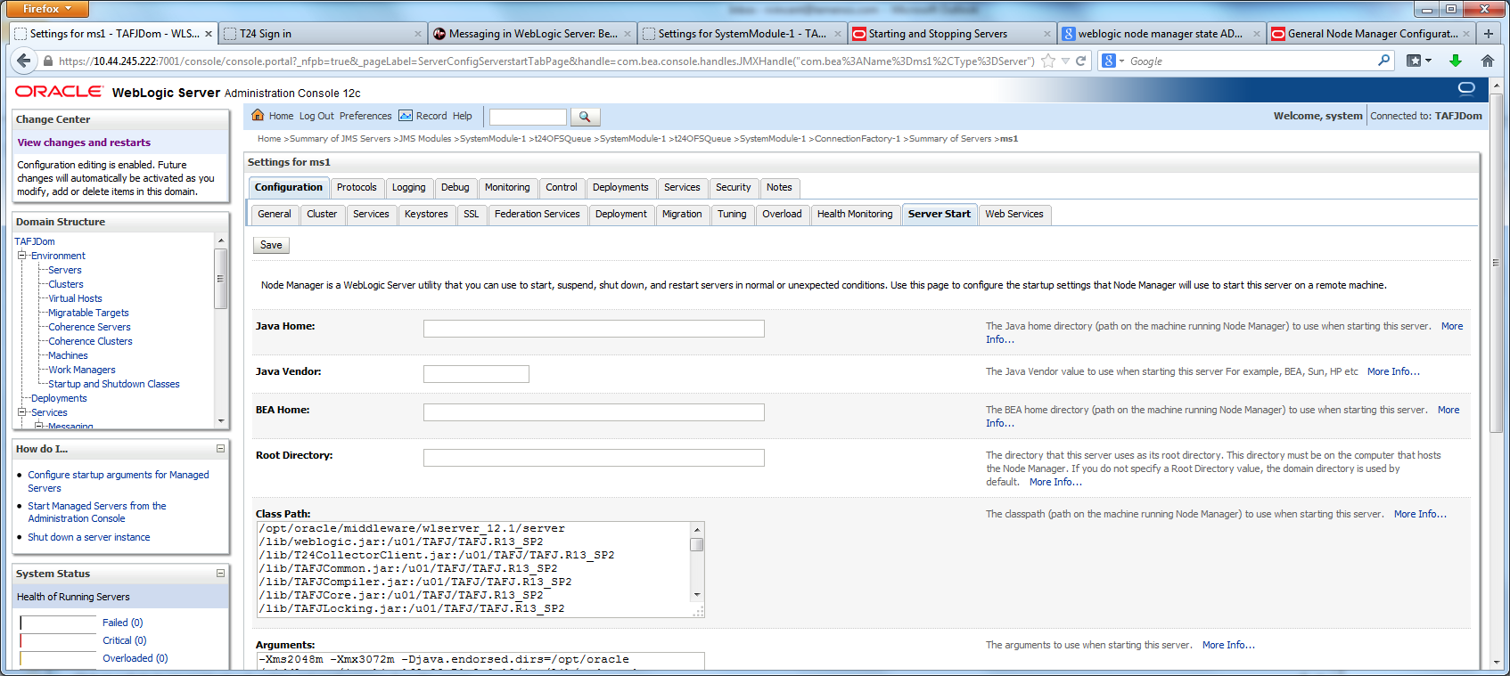
Task: Click the TAFJDom root tree node
Action: click(x=35, y=241)
